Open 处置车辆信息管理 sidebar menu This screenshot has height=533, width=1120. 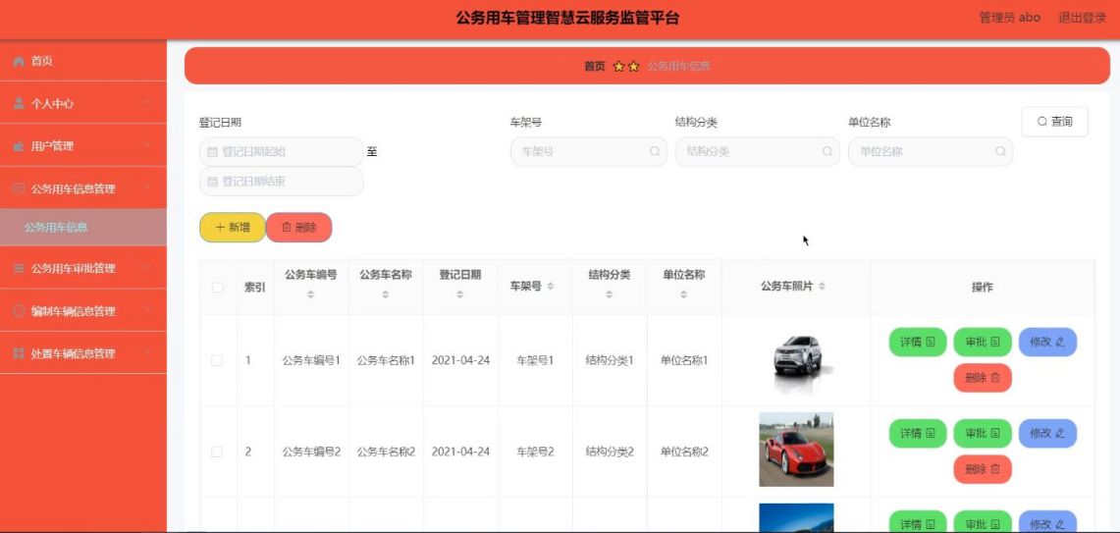click(82, 353)
